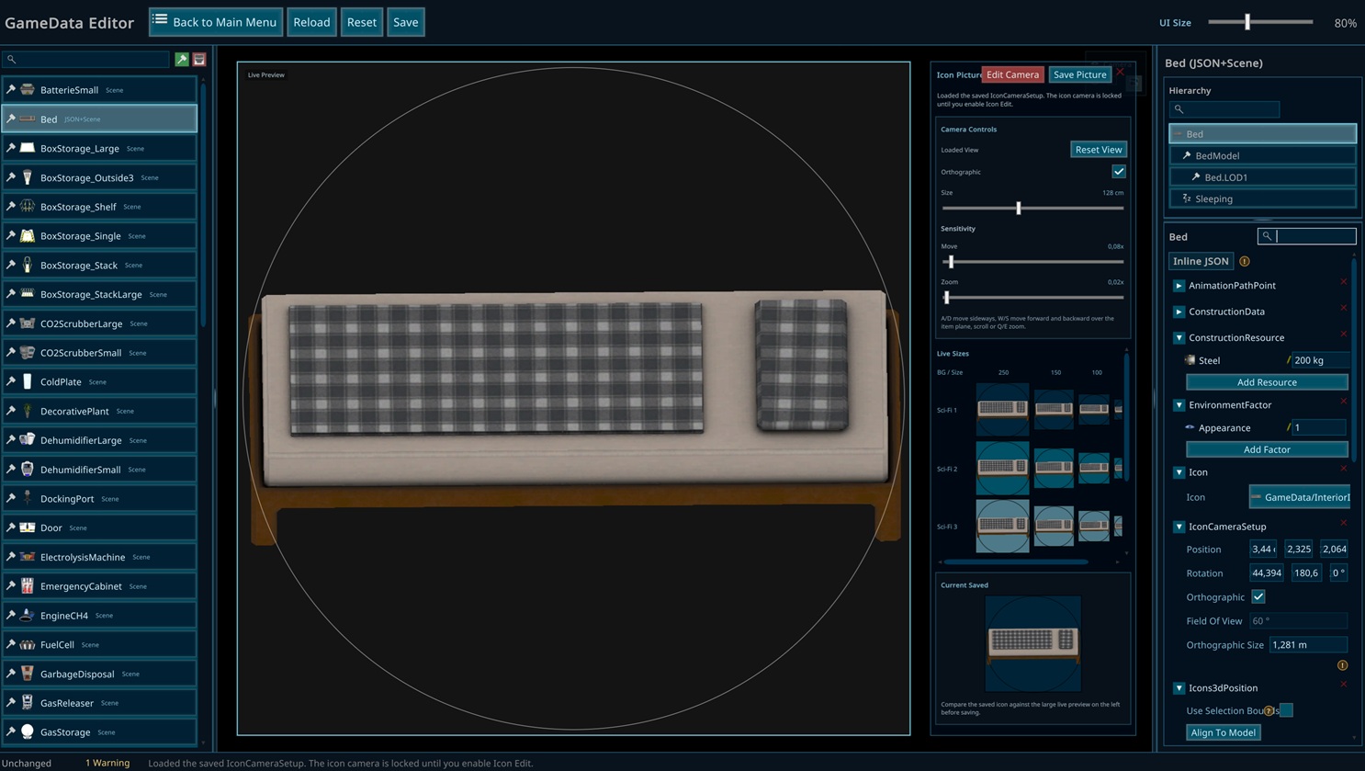The height and width of the screenshot is (771, 1365).
Task: Click the Steel amount input field
Action: [1319, 360]
